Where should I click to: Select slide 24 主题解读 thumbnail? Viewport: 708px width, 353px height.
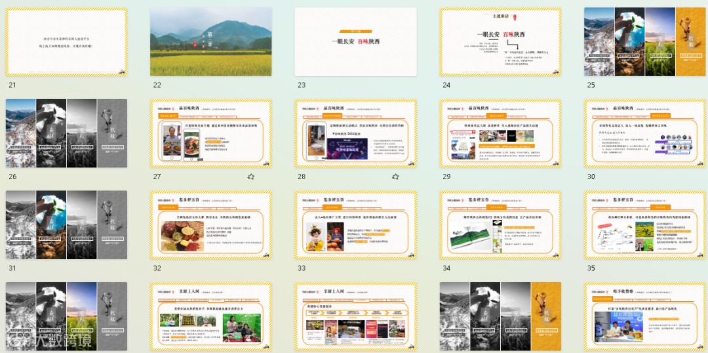click(x=500, y=41)
